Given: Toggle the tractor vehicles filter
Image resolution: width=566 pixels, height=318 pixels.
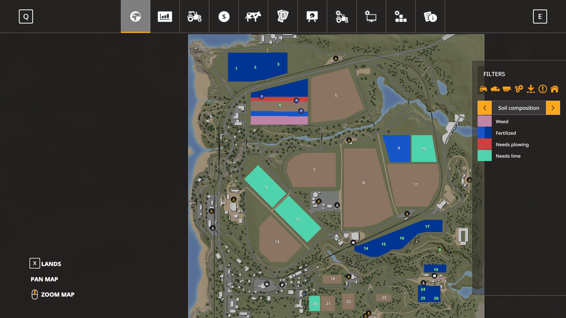Looking at the screenshot, I should click(483, 89).
